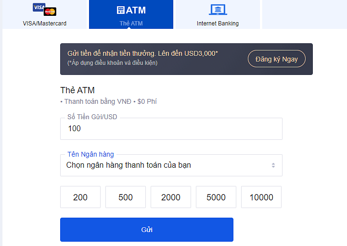347x246 pixels.
Task: Open the Internet Banking tab label
Action: tap(218, 24)
